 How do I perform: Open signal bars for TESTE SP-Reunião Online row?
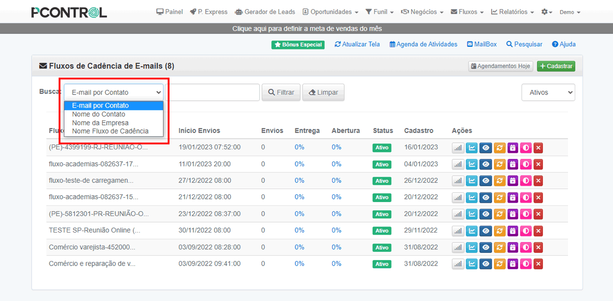coord(458,231)
